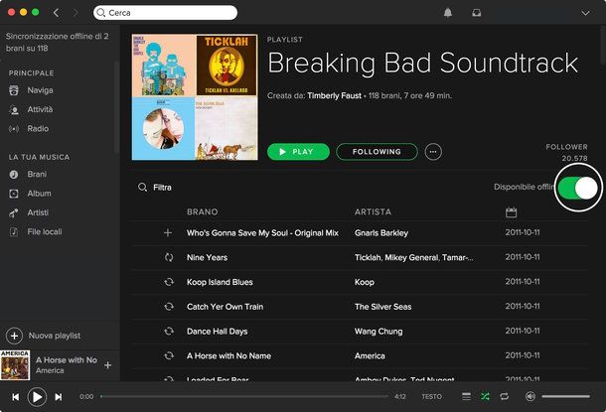Click the Naviga browse icon
The image size is (606, 412).
tap(14, 90)
